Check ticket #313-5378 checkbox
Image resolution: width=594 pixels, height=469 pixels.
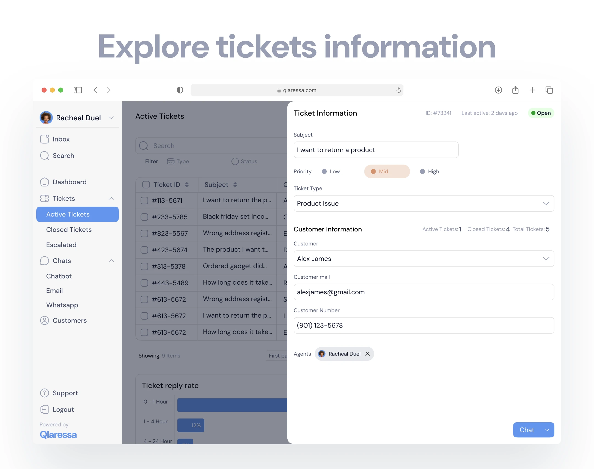[144, 267]
